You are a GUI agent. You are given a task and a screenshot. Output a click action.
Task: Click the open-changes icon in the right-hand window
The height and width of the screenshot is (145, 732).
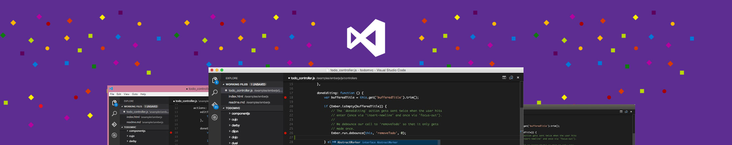pos(626,112)
